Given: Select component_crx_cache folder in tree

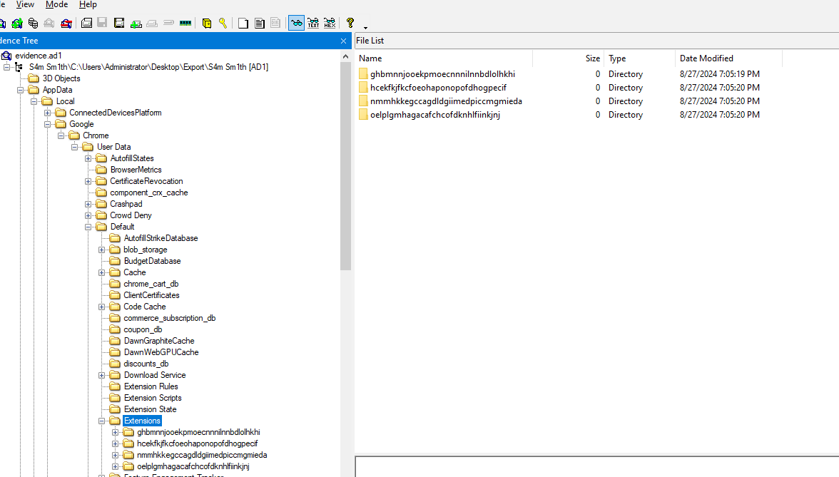Looking at the screenshot, I should click(148, 193).
